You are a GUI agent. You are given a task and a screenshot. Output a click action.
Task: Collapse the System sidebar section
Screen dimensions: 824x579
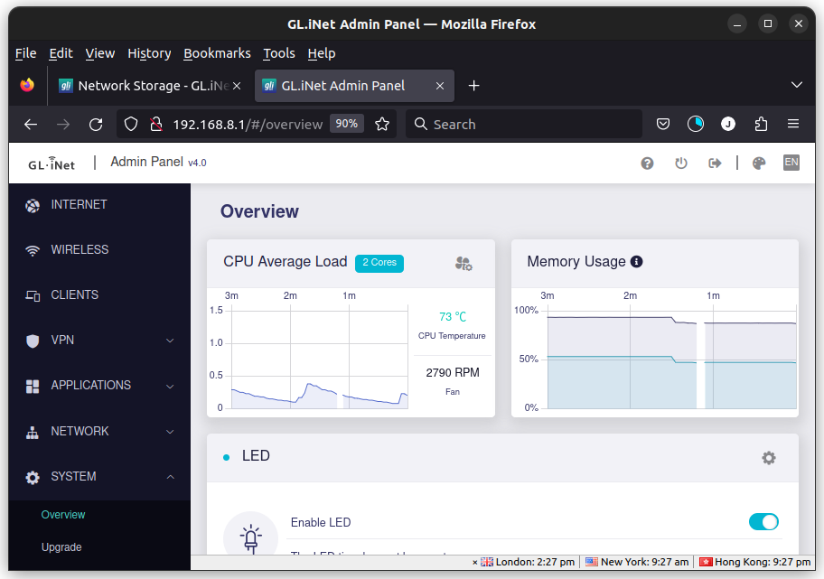coord(170,477)
